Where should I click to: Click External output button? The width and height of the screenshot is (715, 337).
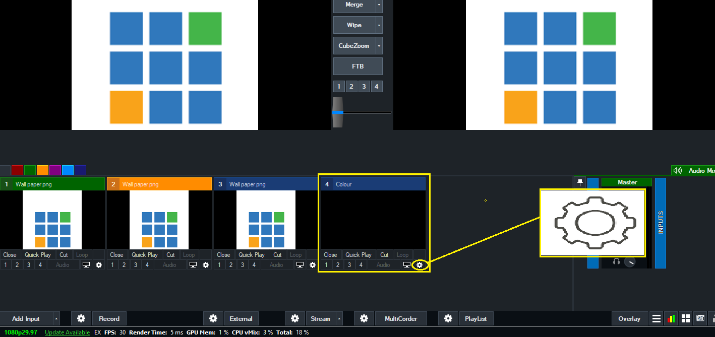[241, 318]
